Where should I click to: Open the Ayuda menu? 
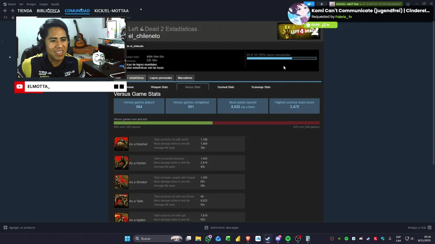click(x=55, y=4)
